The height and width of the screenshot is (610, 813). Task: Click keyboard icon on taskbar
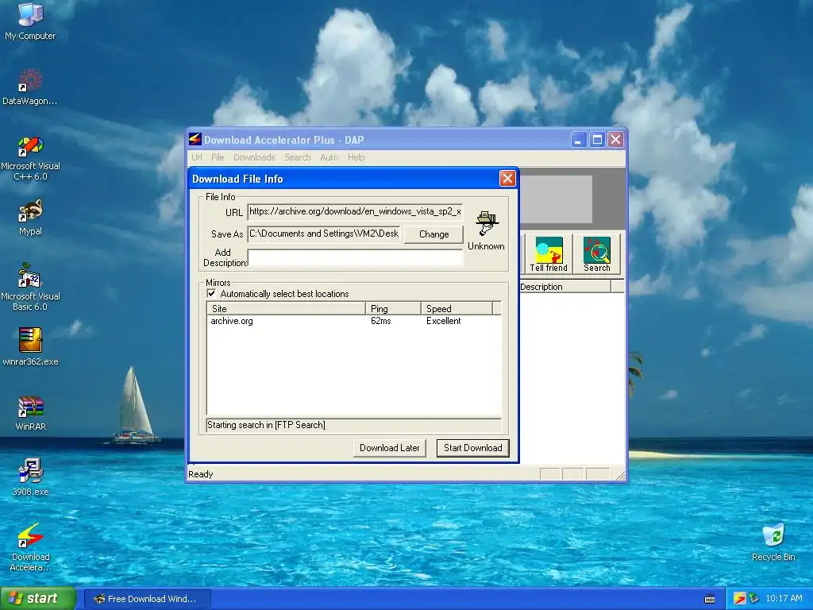(710, 599)
